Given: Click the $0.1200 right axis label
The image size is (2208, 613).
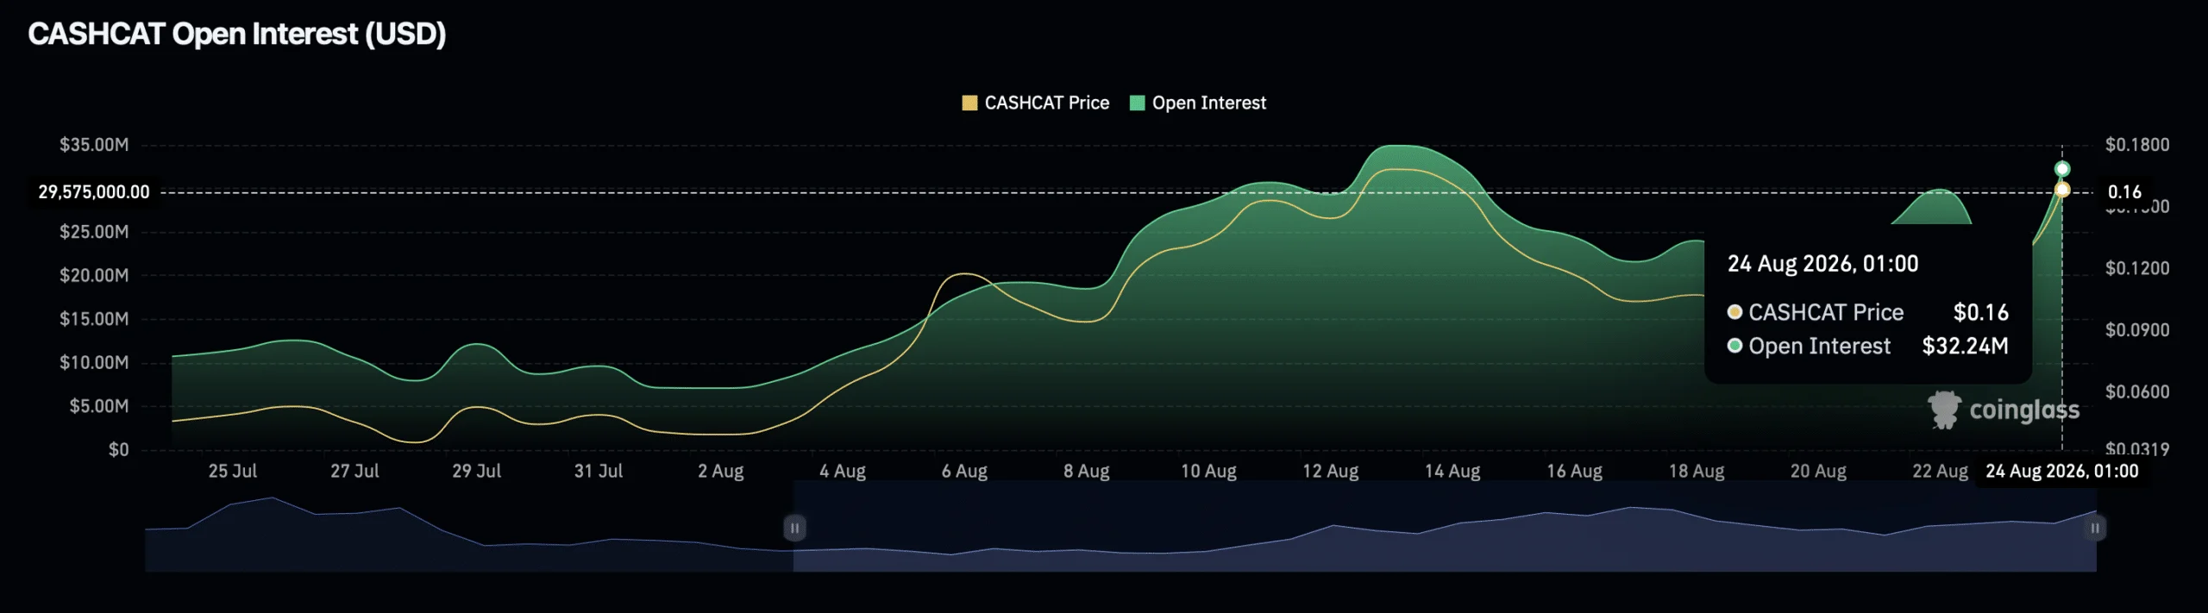Looking at the screenshot, I should [2137, 268].
